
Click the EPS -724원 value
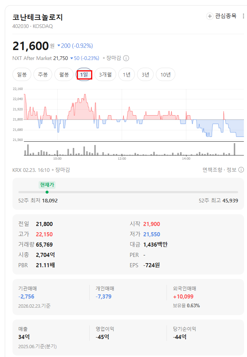(151, 265)
